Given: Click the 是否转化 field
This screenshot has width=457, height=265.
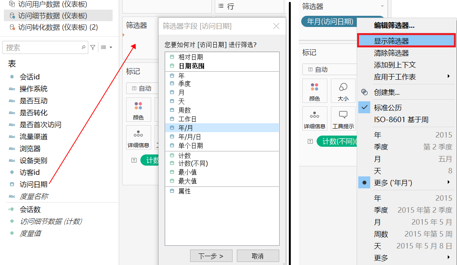Looking at the screenshot, I should point(34,113).
